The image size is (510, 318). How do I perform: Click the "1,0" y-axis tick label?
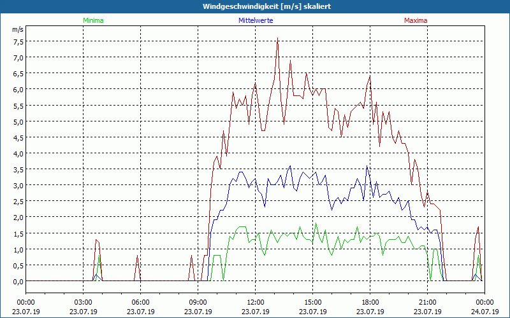click(18, 249)
